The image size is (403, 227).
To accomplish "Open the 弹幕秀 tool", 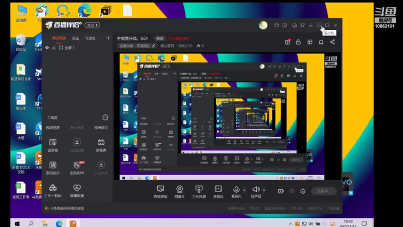I will (101, 145).
